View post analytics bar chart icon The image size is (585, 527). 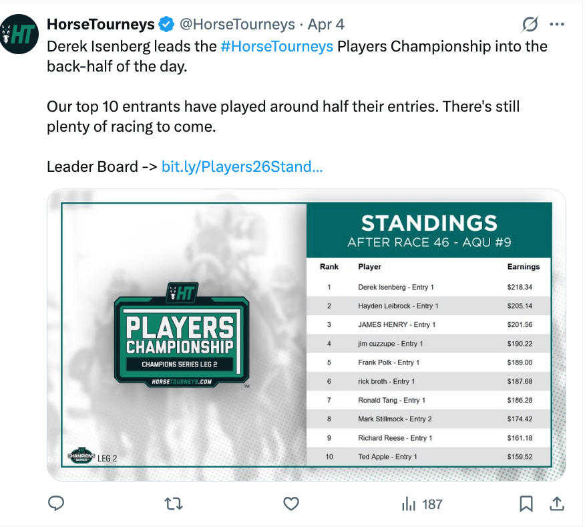409,504
